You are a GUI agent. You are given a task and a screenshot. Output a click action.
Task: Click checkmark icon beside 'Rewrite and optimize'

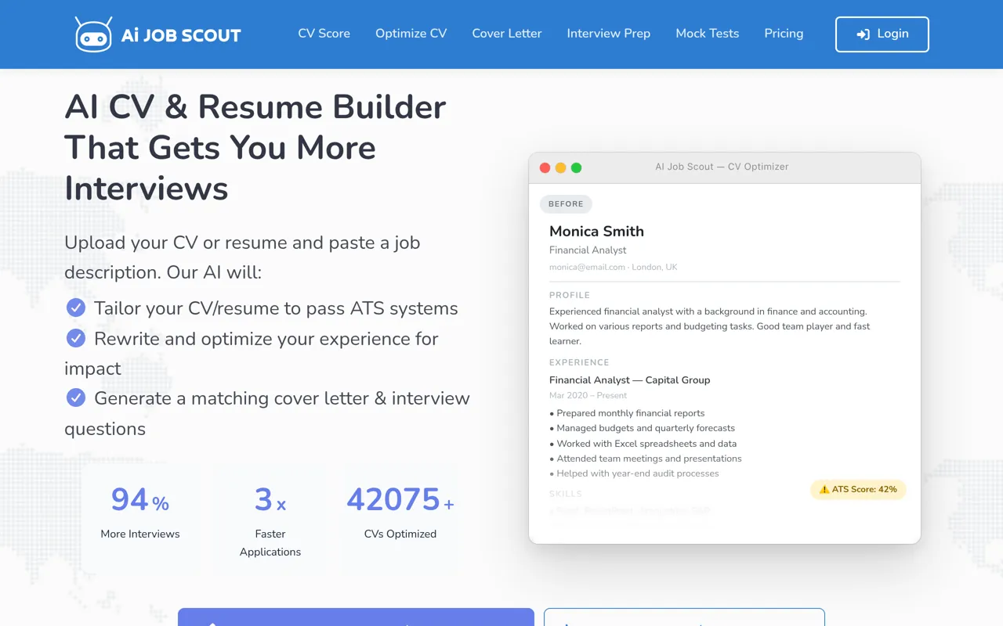click(x=76, y=338)
